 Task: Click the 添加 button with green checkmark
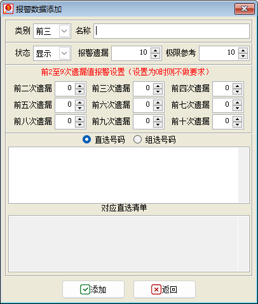93,289
